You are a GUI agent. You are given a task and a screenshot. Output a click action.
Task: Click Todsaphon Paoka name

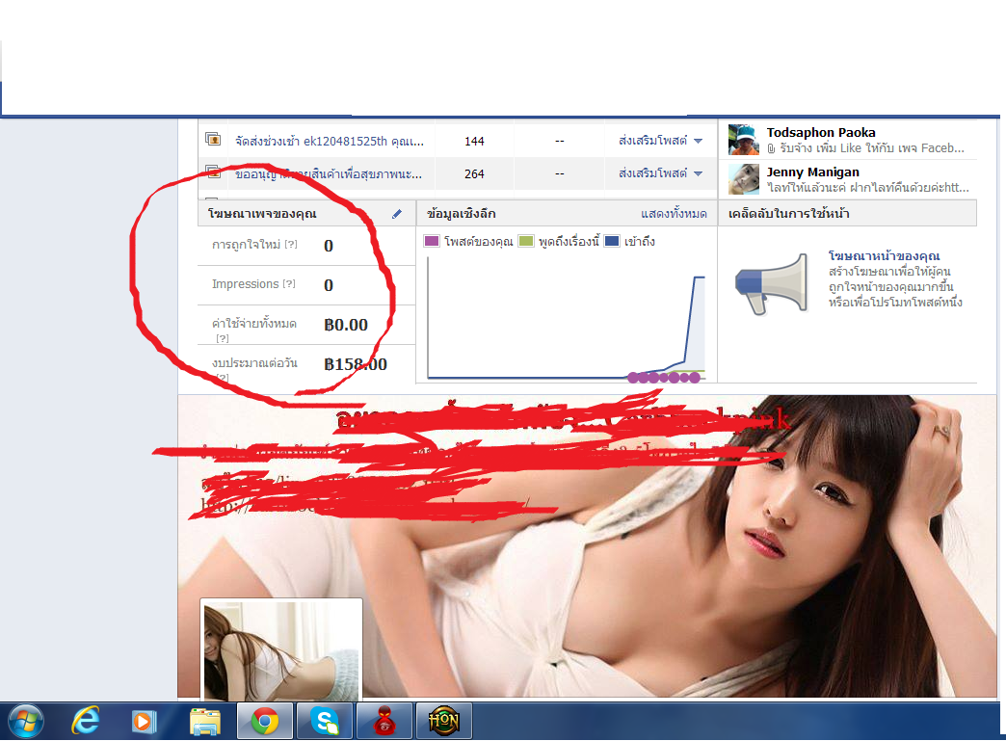coord(821,132)
